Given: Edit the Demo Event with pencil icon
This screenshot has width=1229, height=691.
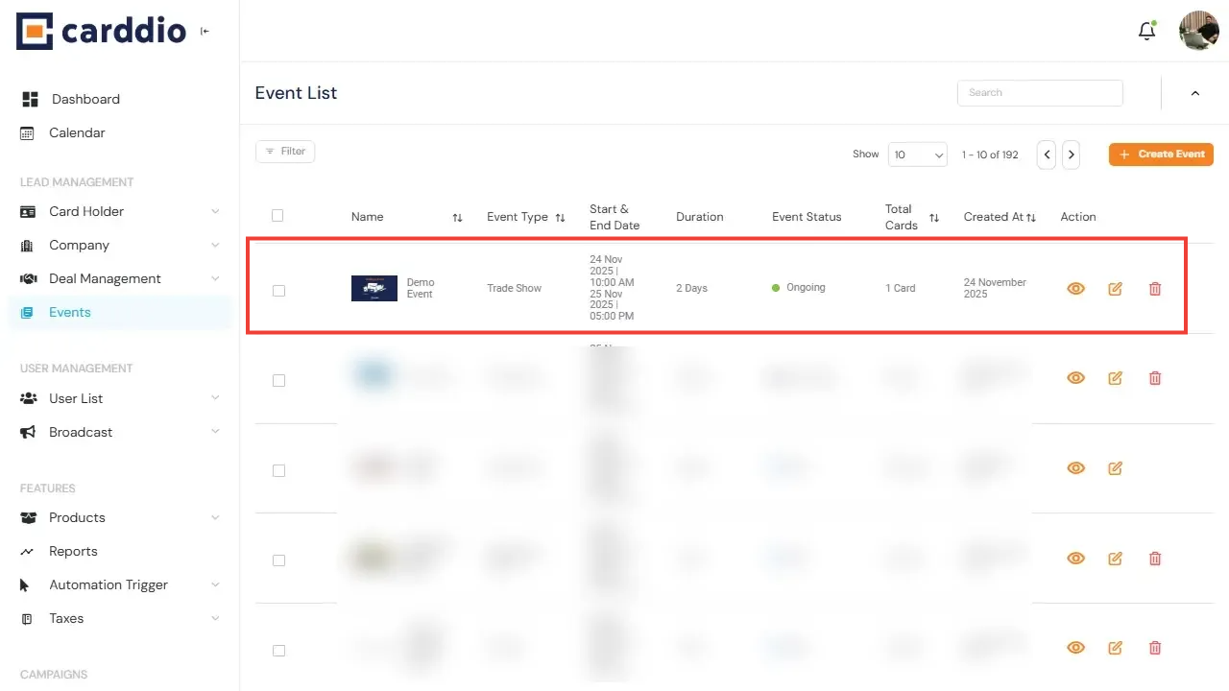Looking at the screenshot, I should coord(1115,288).
